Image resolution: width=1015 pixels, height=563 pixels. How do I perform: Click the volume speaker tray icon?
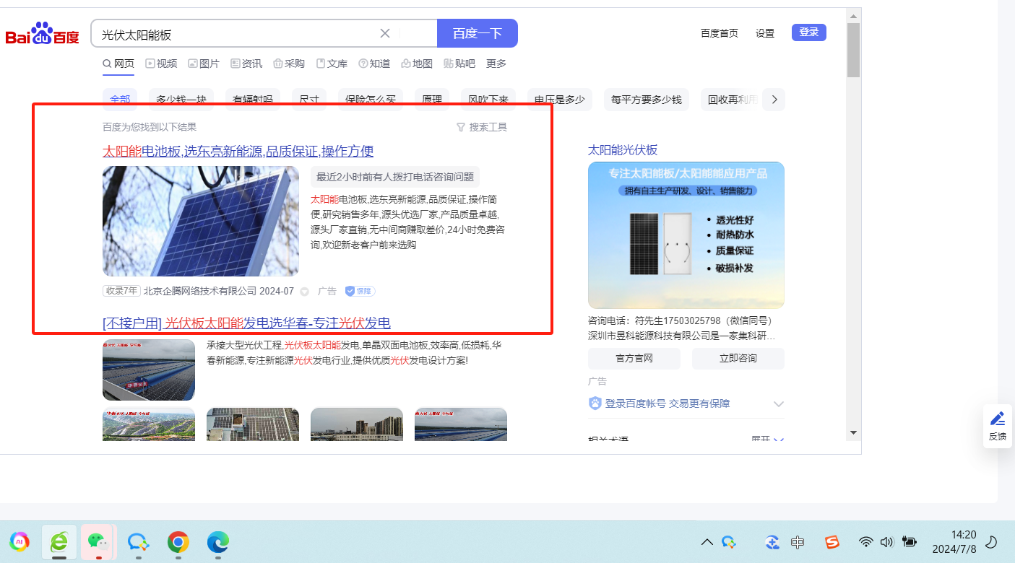click(x=887, y=542)
